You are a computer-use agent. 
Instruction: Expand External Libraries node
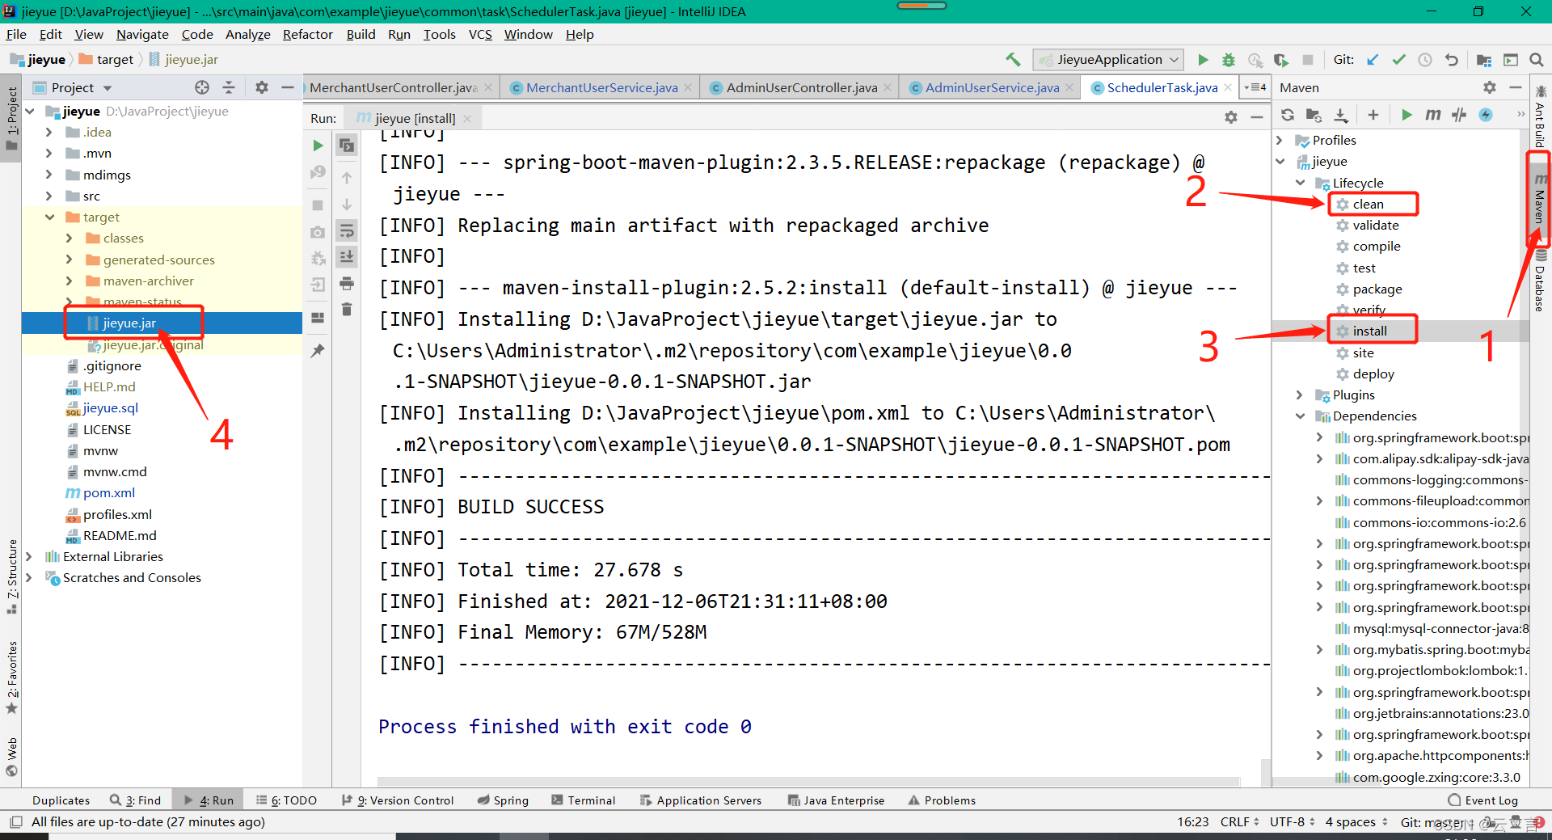pos(29,557)
